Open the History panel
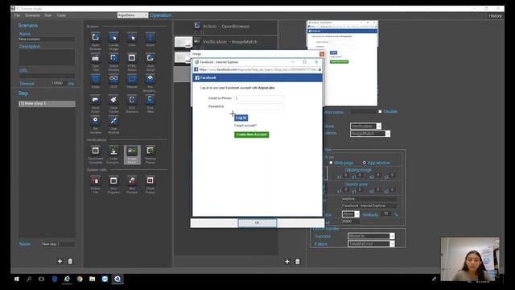Image resolution: width=515 pixels, height=290 pixels. (495, 16)
